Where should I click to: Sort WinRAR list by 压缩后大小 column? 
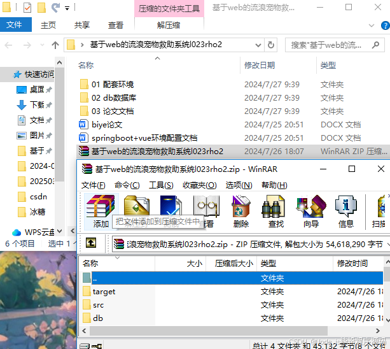pos(233,263)
